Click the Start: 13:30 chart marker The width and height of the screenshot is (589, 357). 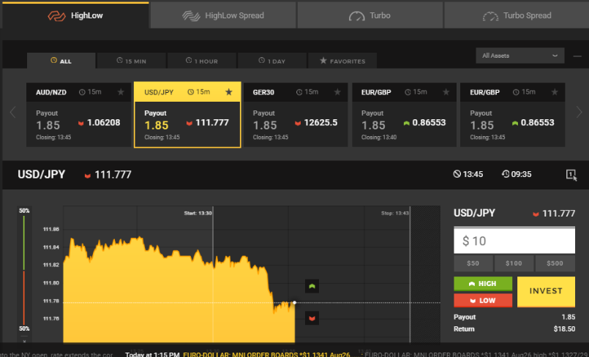198,213
